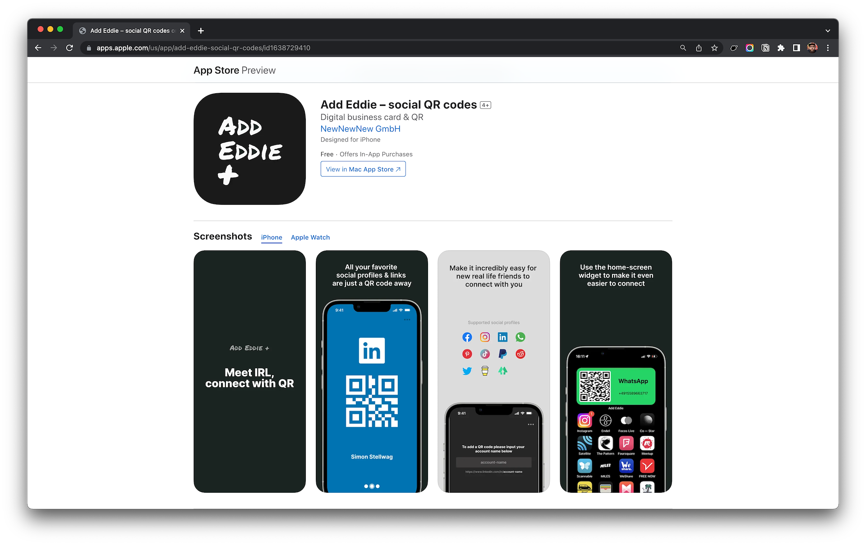
Task: Open the browser share icon
Action: 699,48
